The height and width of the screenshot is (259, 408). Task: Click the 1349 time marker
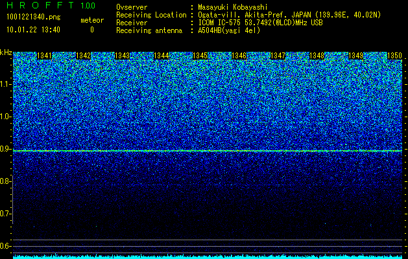pos(355,56)
